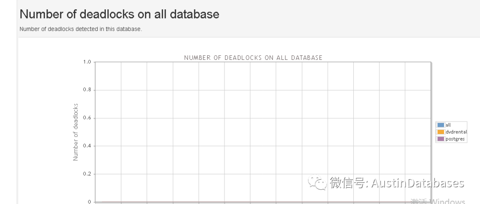
Task: Toggle the 'postgres' series legend label
Action: [455, 139]
